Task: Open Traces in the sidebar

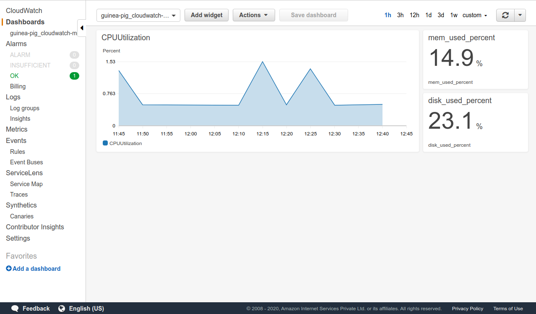Action: (19, 195)
